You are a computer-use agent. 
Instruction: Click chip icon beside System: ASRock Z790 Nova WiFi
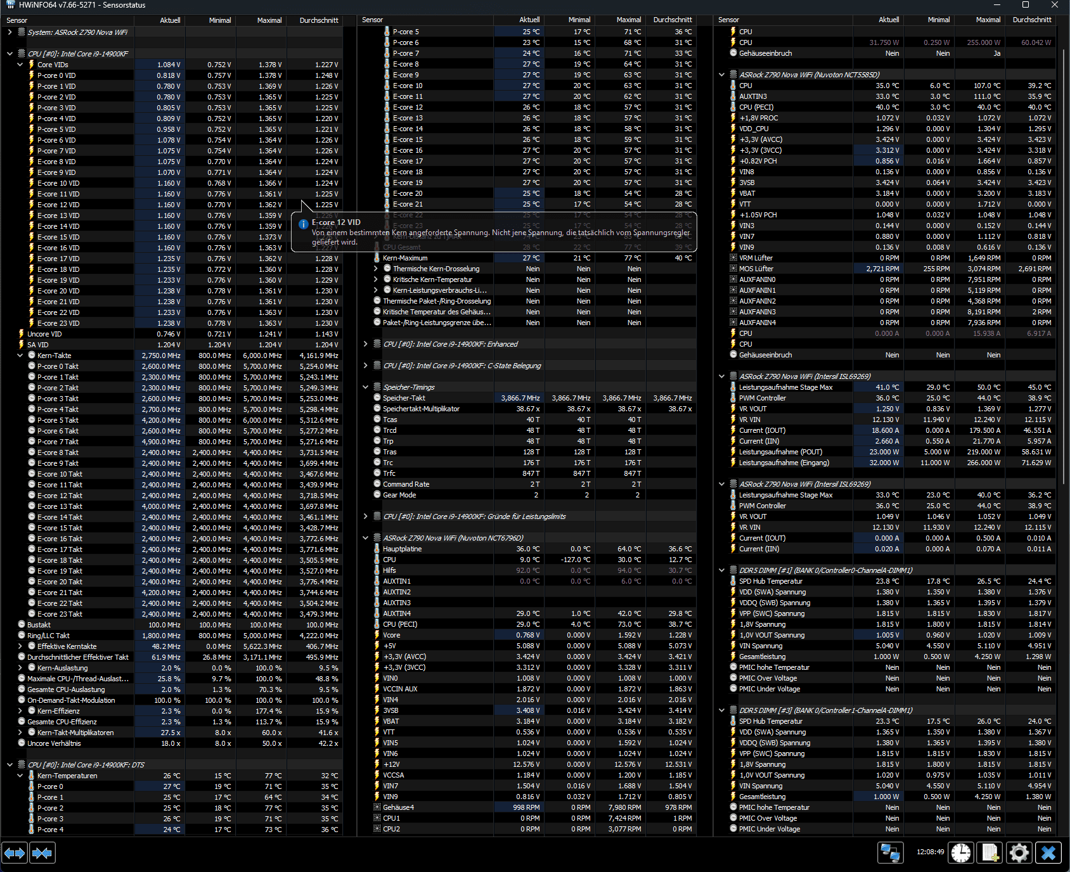pos(21,32)
